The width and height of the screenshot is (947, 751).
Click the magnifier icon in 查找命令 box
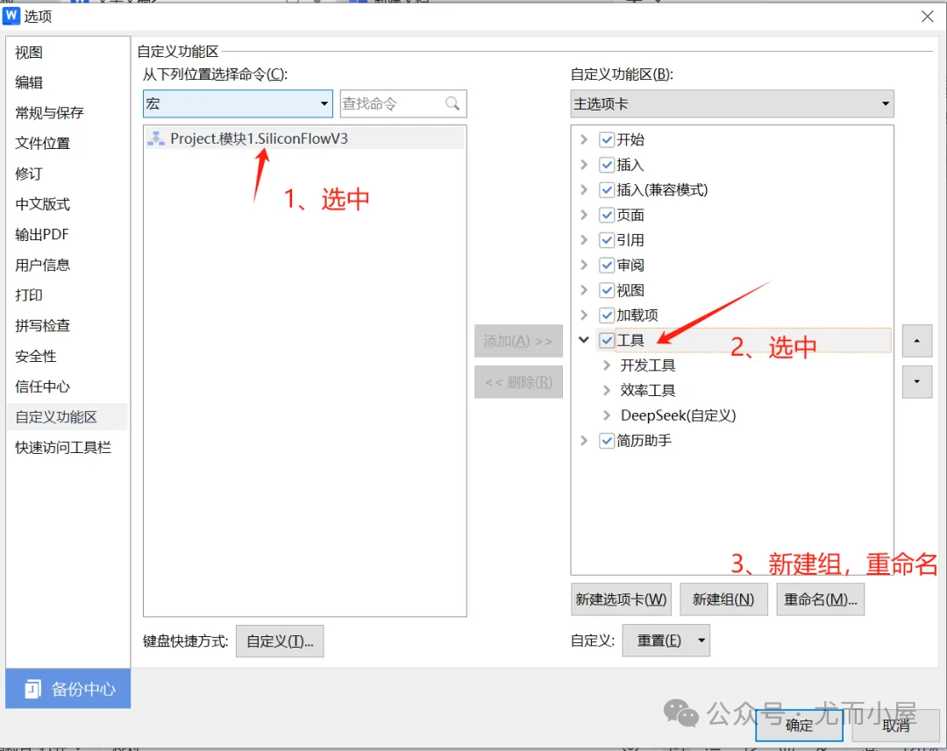[452, 103]
